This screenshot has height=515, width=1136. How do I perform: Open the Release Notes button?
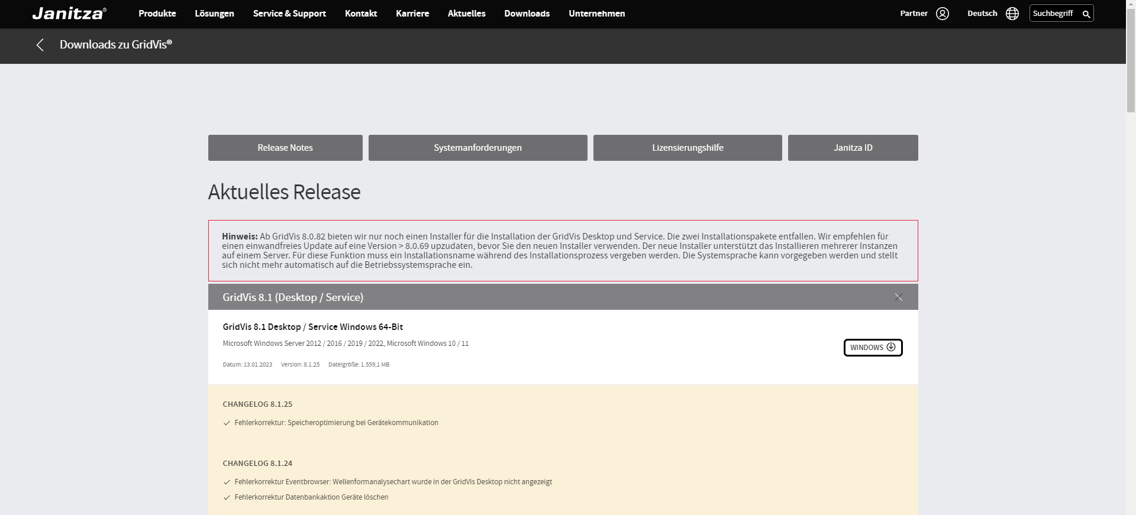coord(285,148)
